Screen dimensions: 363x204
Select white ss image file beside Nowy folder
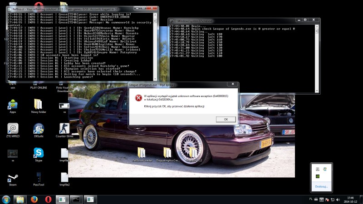[64, 107]
